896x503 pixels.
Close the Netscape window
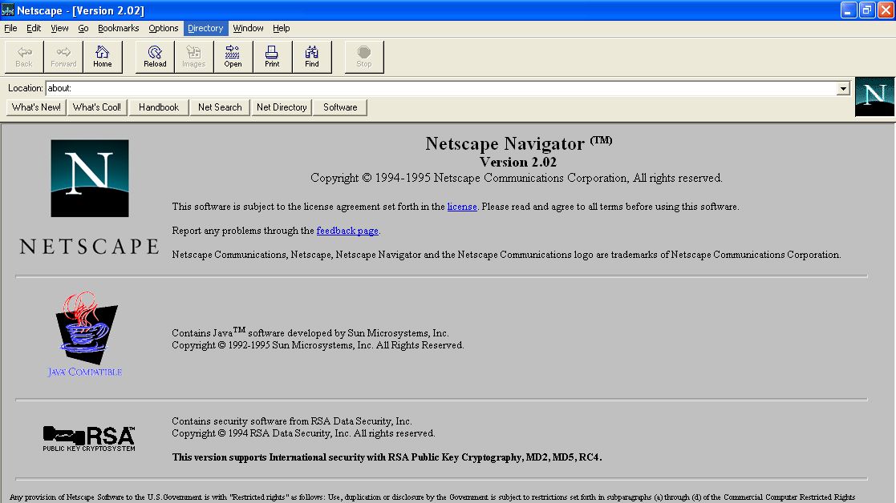[886, 10]
